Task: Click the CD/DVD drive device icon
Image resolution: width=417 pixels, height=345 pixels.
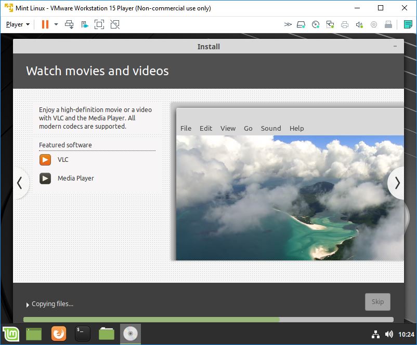Action: pos(316,25)
